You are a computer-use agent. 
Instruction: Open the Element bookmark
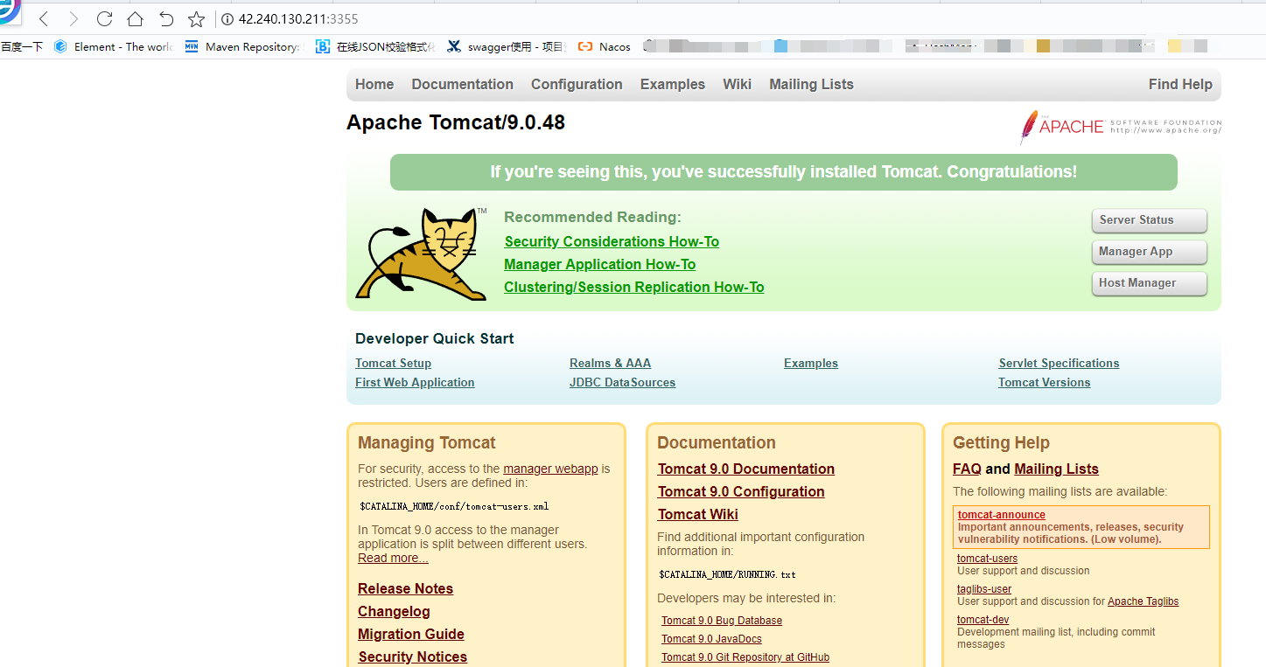tap(114, 47)
